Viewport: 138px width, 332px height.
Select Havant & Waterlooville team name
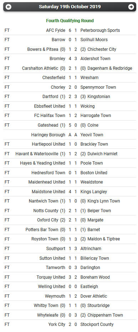[37, 154]
